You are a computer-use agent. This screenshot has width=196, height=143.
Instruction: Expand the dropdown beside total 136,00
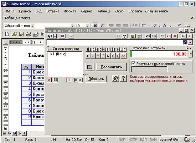tap(191, 54)
